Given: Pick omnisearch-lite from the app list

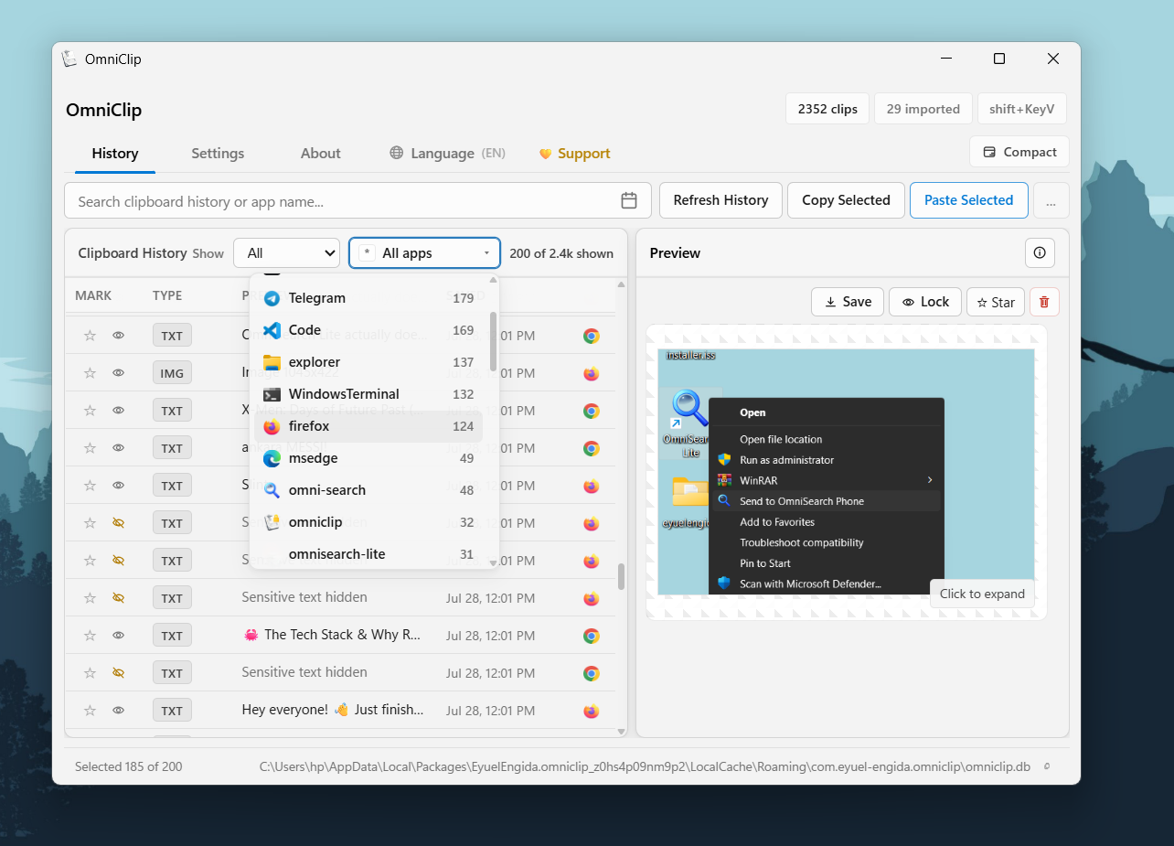Looking at the screenshot, I should point(368,554).
